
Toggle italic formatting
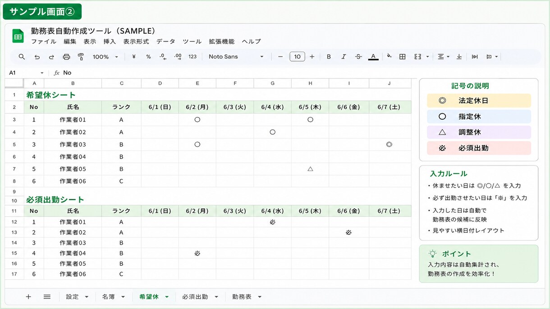click(344, 57)
